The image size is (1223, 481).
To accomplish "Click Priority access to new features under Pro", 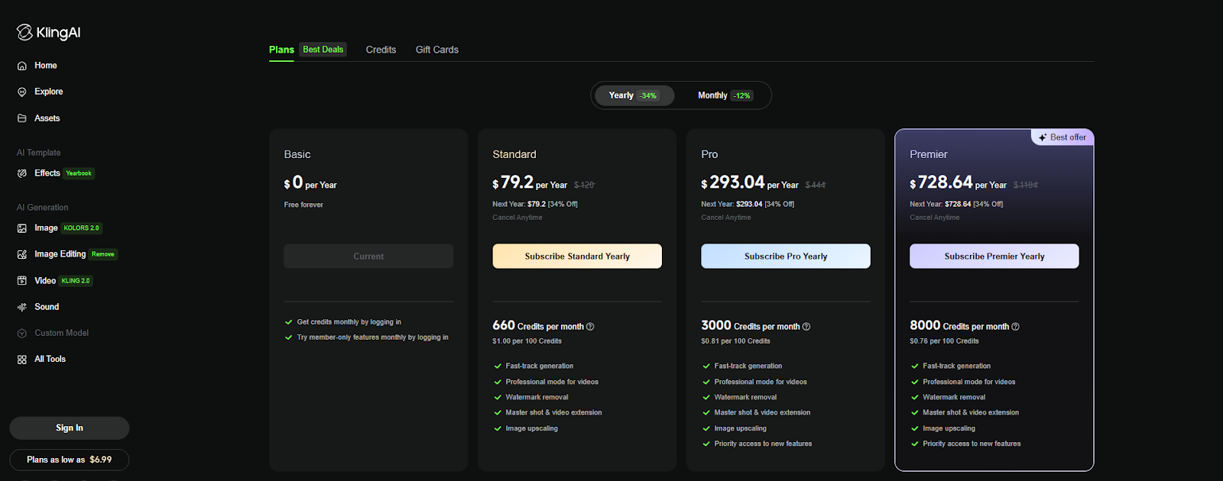I will click(763, 444).
